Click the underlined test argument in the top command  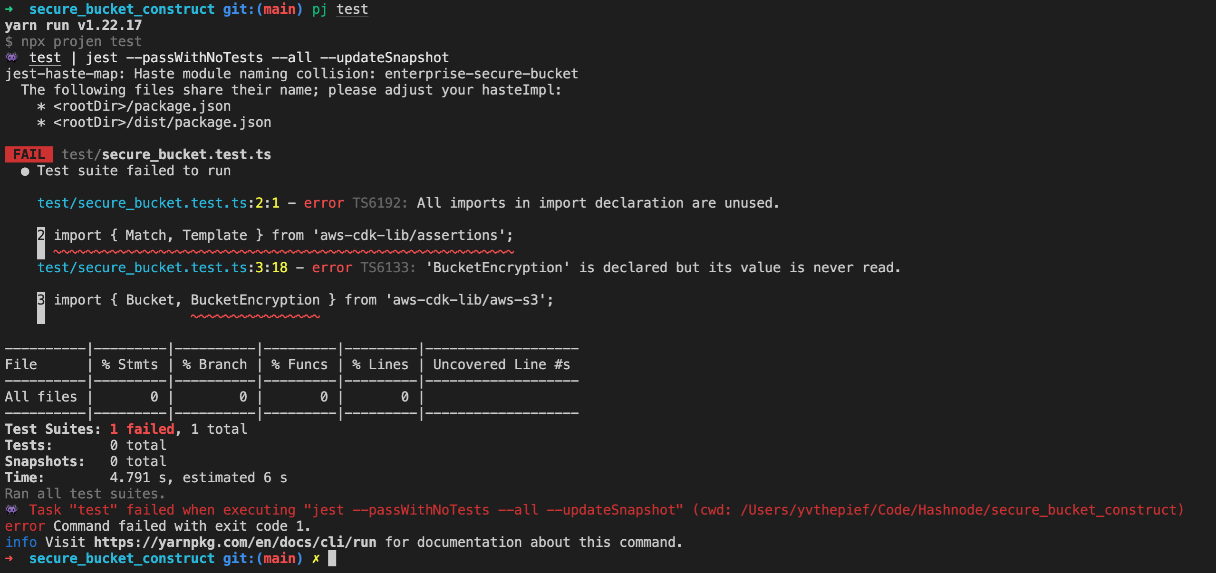352,9
